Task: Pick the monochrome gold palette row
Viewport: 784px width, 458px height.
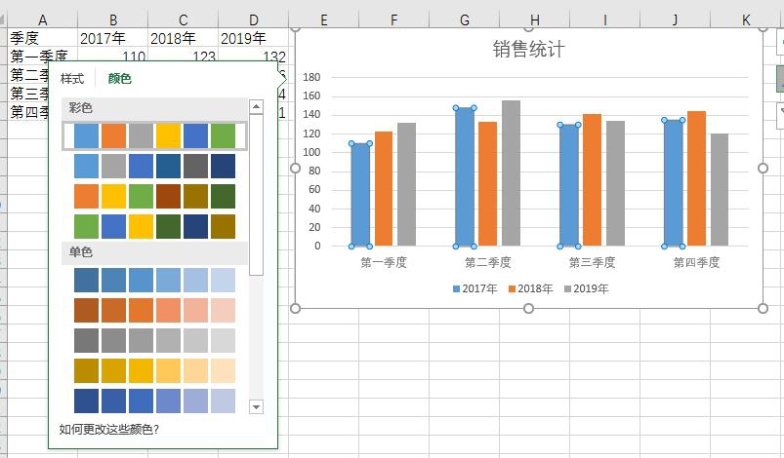Action: [154, 371]
